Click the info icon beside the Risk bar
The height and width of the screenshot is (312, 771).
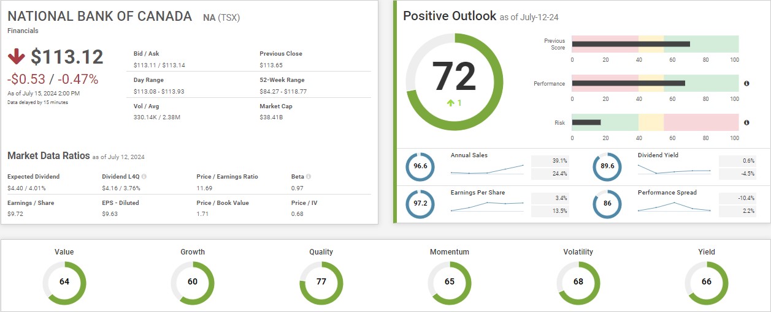click(x=746, y=123)
